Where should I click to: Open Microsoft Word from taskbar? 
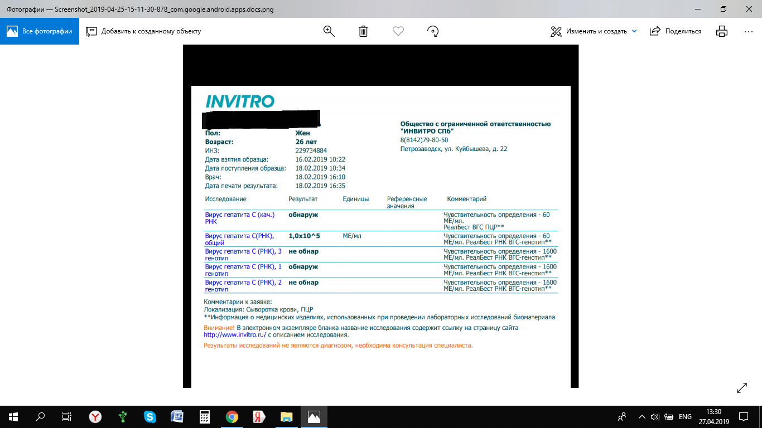(177, 416)
